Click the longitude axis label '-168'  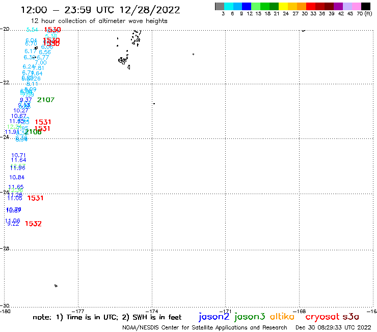click(300, 312)
